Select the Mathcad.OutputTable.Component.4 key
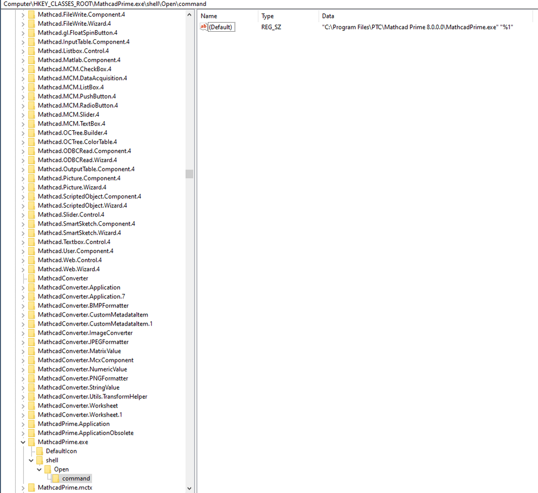 tap(86, 169)
